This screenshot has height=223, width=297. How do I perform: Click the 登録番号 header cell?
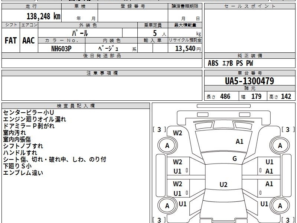pyautogui.click(x=133, y=6)
